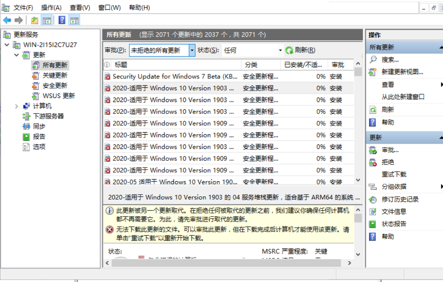This screenshot has height=282, width=443.
Task: Click the blue info icon in details message
Action: pyautogui.click(x=109, y=211)
